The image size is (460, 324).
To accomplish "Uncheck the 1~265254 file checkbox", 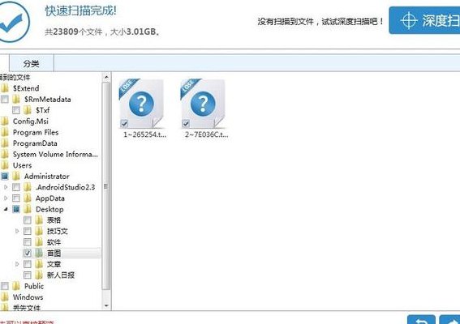I will pos(124,123).
